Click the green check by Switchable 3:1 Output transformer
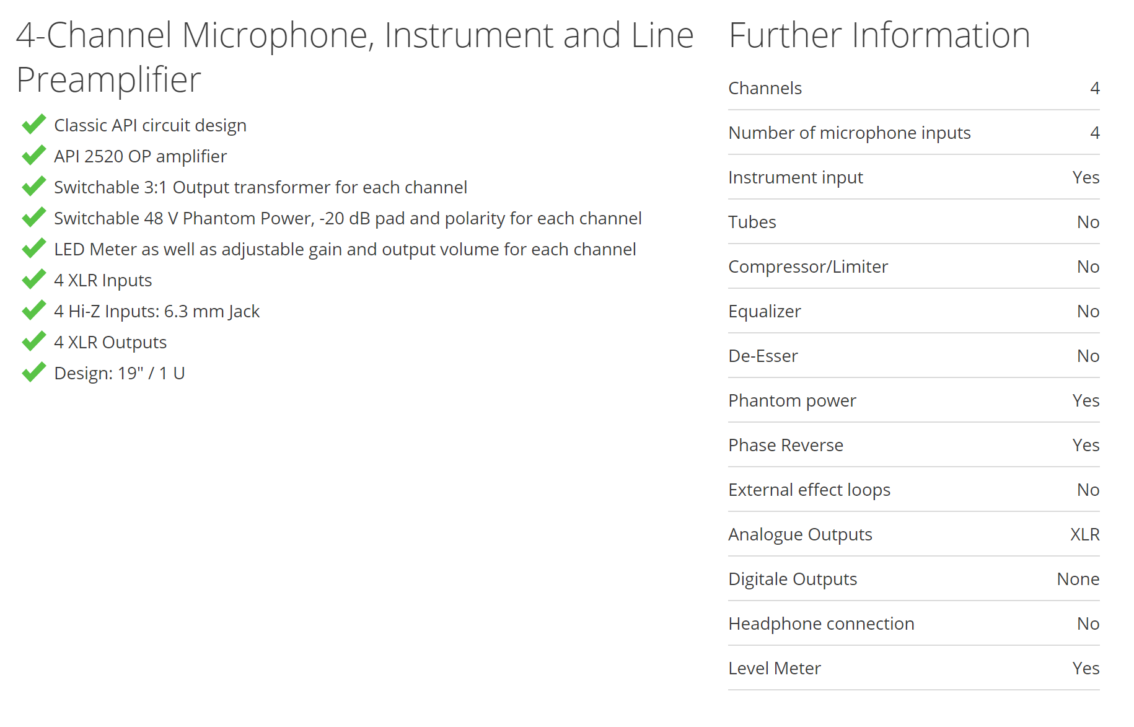 (34, 186)
